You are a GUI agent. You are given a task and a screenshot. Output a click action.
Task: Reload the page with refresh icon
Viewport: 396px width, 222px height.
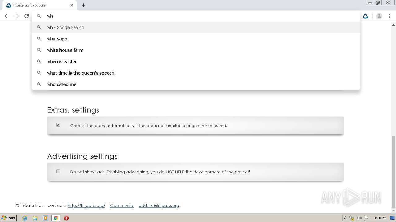pos(27,16)
